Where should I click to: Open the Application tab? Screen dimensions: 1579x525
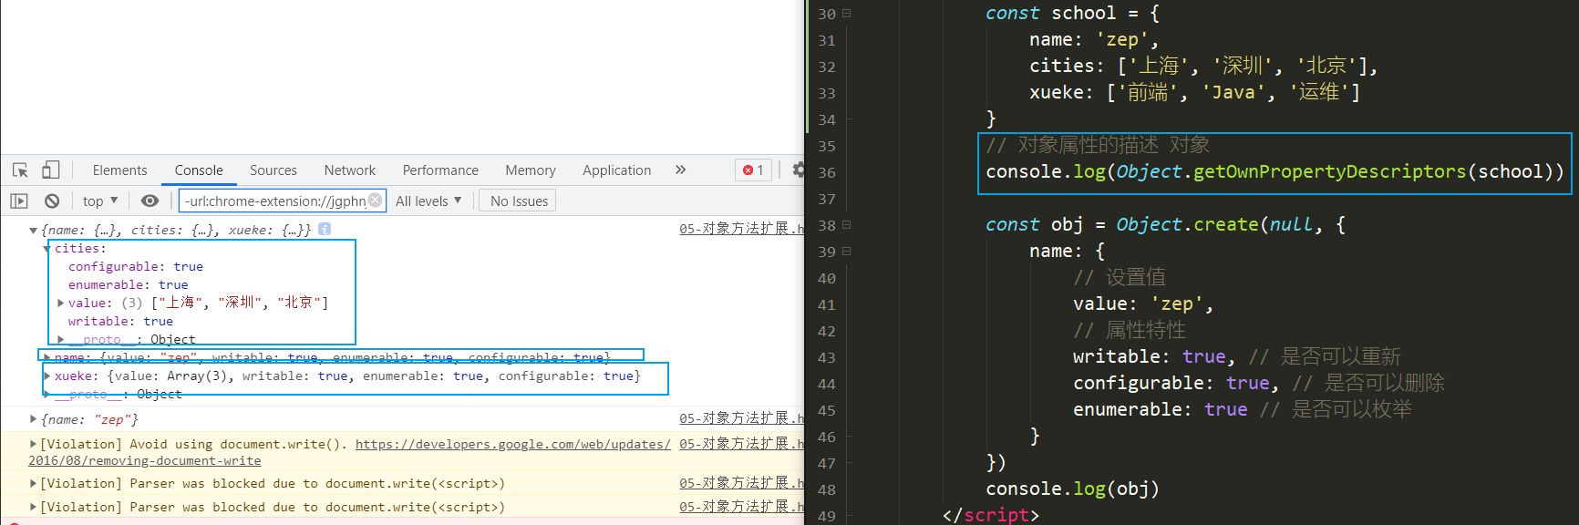tap(617, 170)
